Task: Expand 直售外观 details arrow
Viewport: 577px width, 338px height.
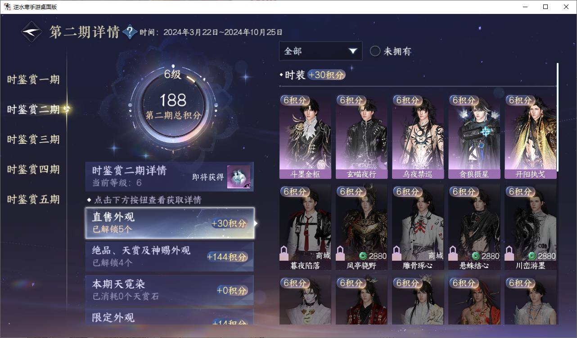Action: point(256,223)
